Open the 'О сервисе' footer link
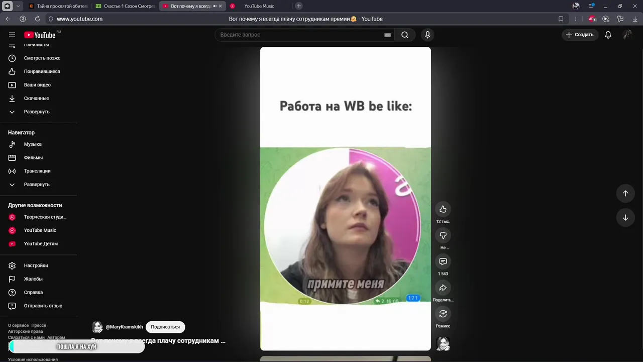643x362 pixels. click(18, 325)
